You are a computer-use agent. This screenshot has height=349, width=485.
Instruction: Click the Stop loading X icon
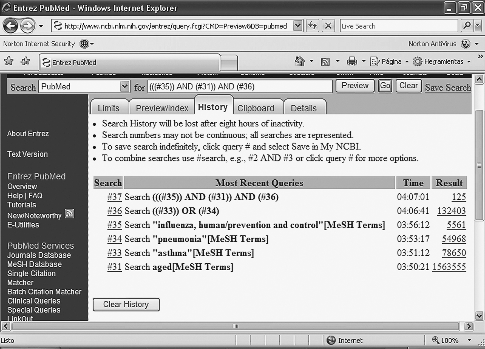click(x=328, y=26)
